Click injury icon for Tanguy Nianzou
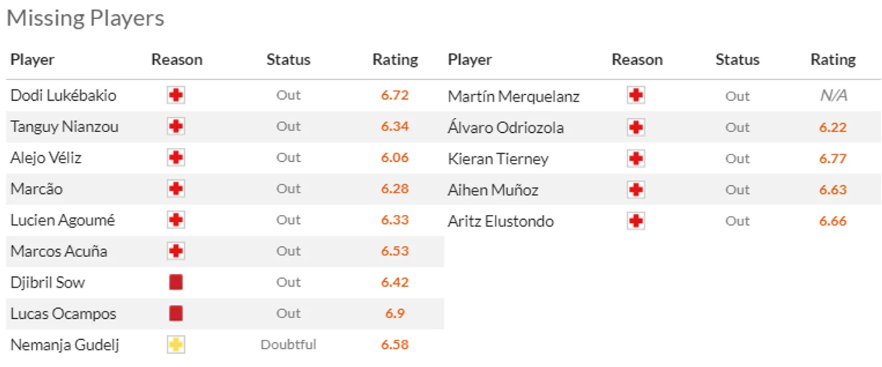This screenshot has height=367, width=882. point(176,127)
